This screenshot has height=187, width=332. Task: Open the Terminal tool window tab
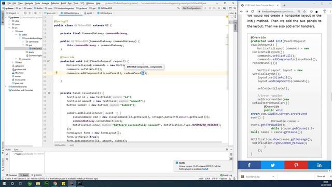[x=11, y=175]
